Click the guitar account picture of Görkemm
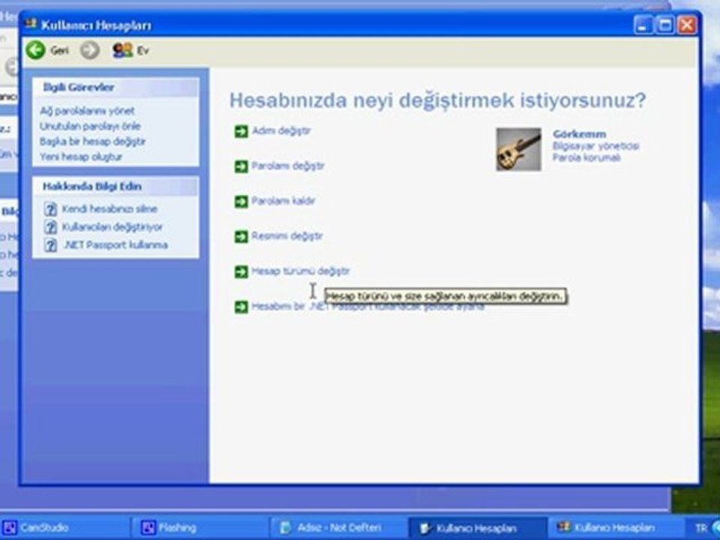The height and width of the screenshot is (540, 720). pyautogui.click(x=518, y=149)
